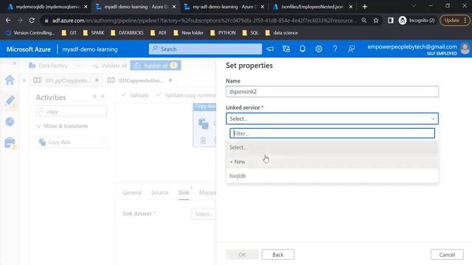Switch to the Sink tab
Image resolution: width=472 pixels, height=265 pixels.
pyautogui.click(x=184, y=193)
